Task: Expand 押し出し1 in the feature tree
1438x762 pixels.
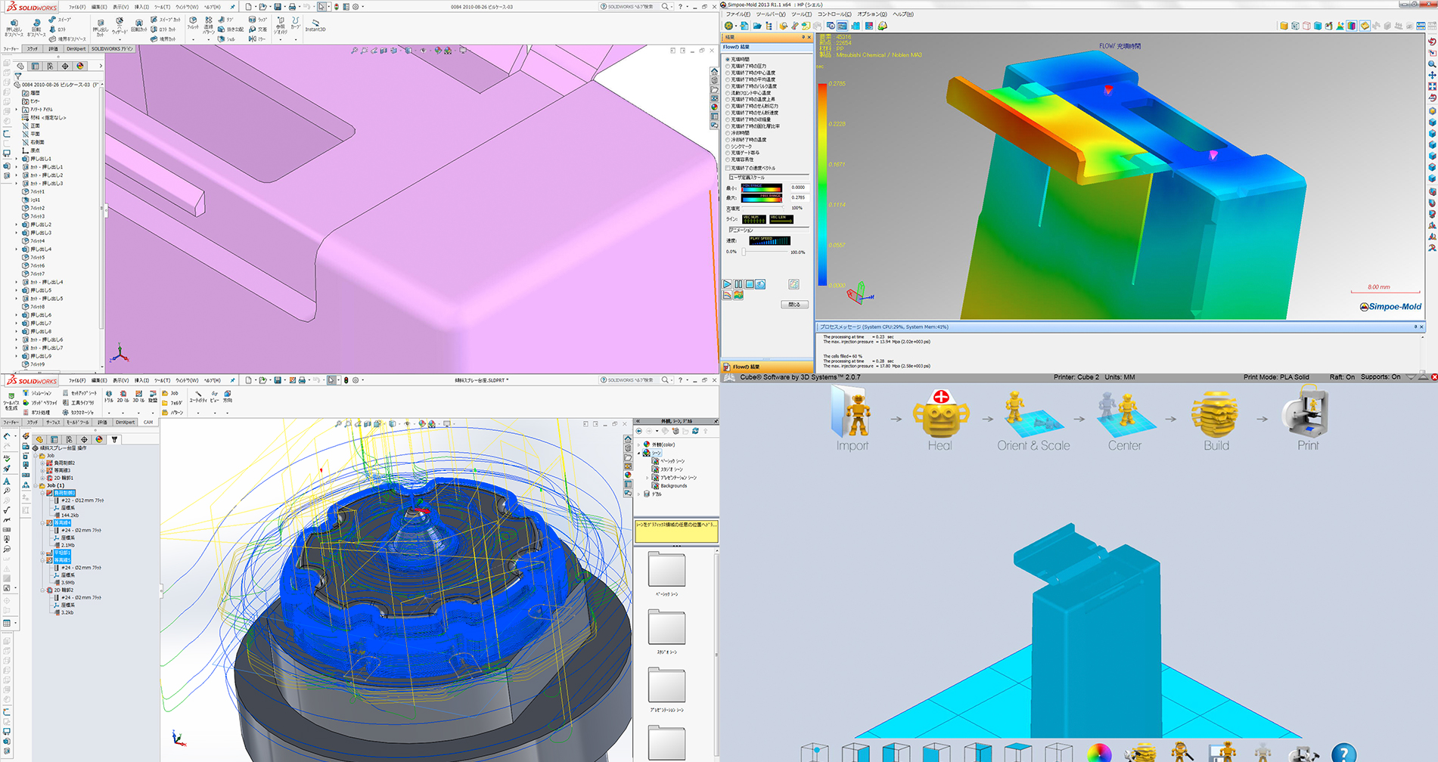Action: [x=17, y=159]
